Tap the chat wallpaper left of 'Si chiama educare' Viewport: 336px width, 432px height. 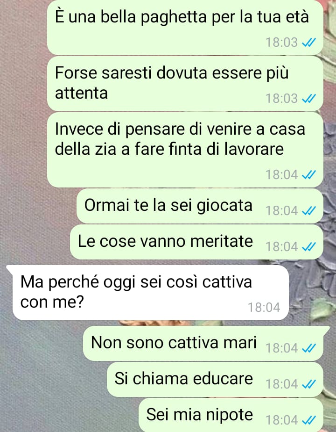(52, 379)
